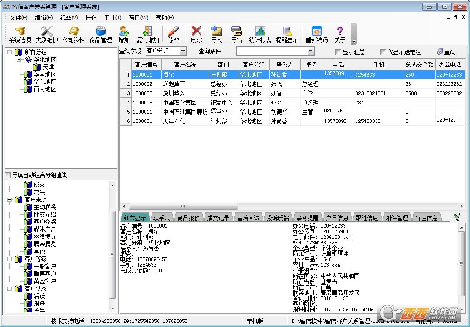This screenshot has width=470, height=327.
Task: Toggle the 显示汇总 checkbox
Action: click(338, 52)
